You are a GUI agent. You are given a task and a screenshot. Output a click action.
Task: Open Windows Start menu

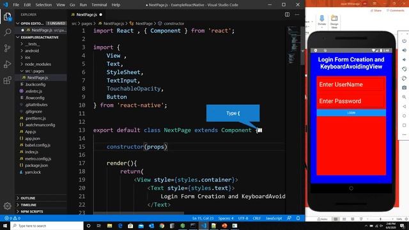pos(5,226)
